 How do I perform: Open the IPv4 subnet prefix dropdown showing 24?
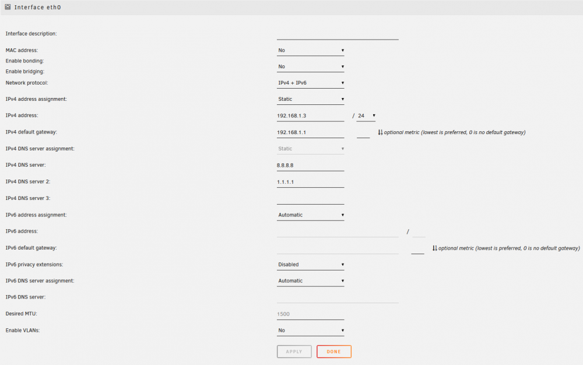(x=366, y=115)
